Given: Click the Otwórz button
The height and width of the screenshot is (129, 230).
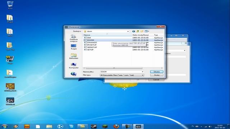Looking at the screenshot, I should [157, 72].
